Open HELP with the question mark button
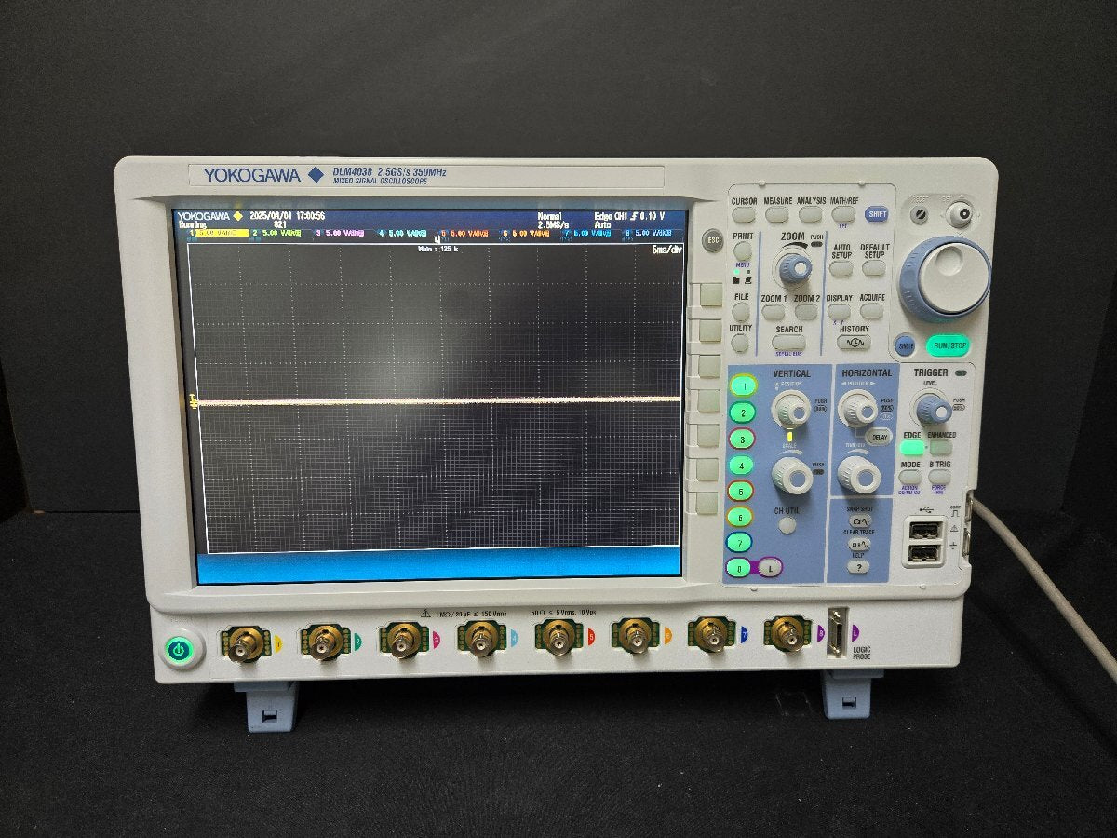Screen dimensions: 1117x838 [x=858, y=566]
